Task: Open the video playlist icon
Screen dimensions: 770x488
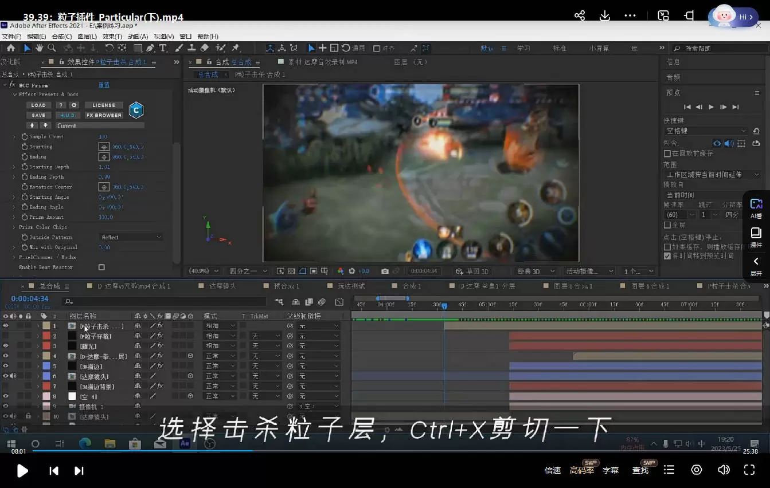Action: pyautogui.click(x=669, y=470)
